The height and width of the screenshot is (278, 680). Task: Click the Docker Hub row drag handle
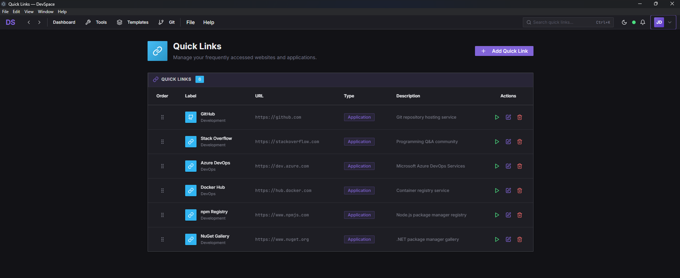[162, 191]
